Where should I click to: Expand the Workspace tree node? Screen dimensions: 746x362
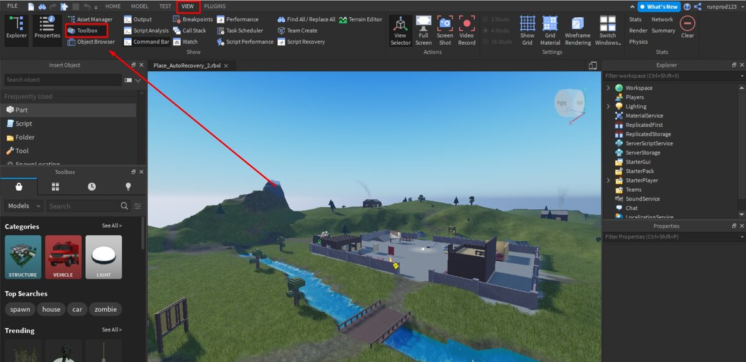pyautogui.click(x=608, y=88)
